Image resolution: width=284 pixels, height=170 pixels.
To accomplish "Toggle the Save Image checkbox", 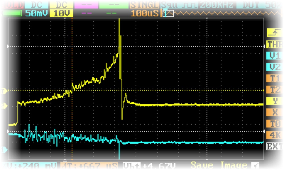I will (255, 165).
